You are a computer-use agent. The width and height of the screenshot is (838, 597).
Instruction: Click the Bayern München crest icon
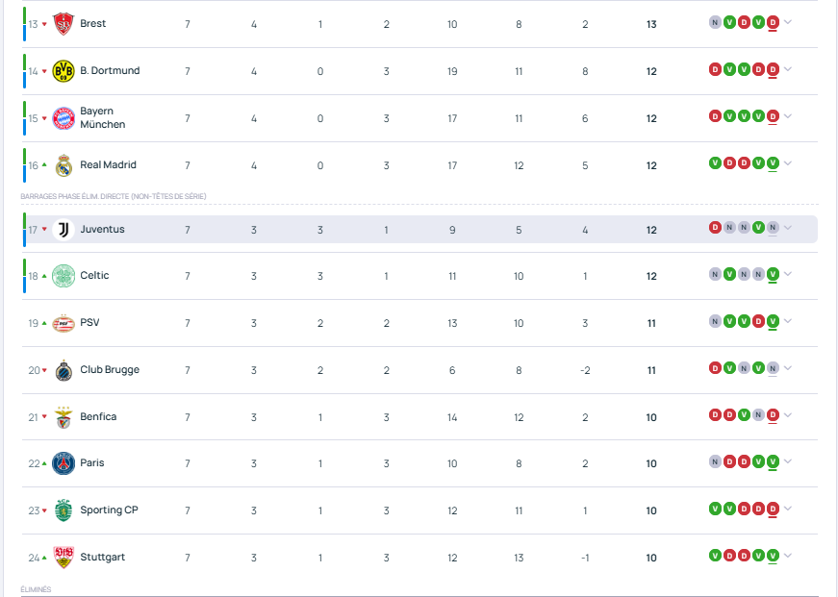click(63, 118)
